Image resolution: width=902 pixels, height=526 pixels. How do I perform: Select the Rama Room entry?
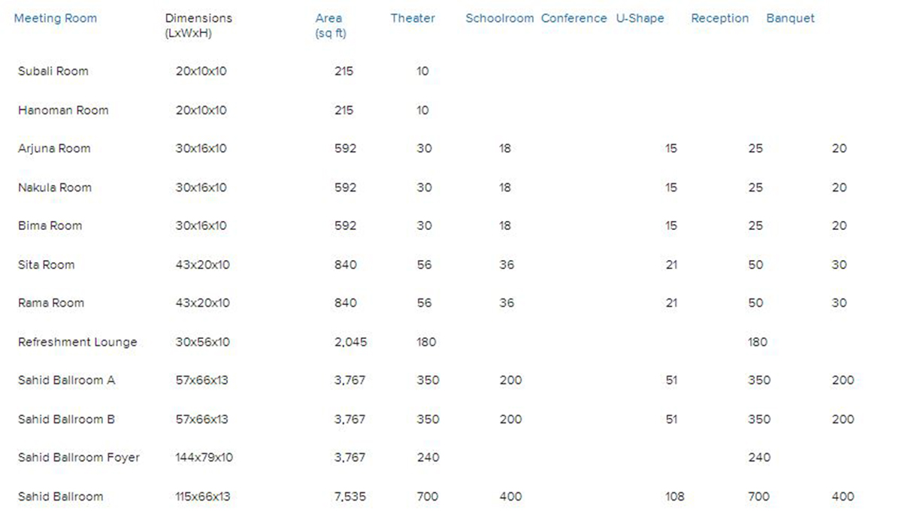pos(51,304)
